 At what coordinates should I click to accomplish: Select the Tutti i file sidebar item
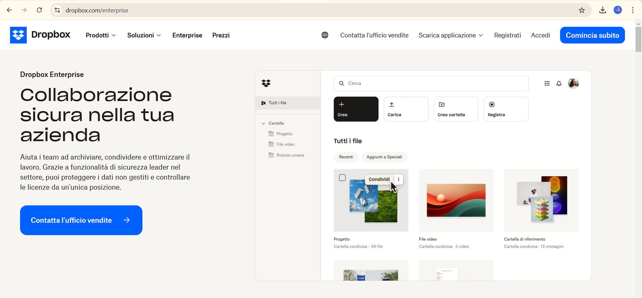[x=288, y=103]
